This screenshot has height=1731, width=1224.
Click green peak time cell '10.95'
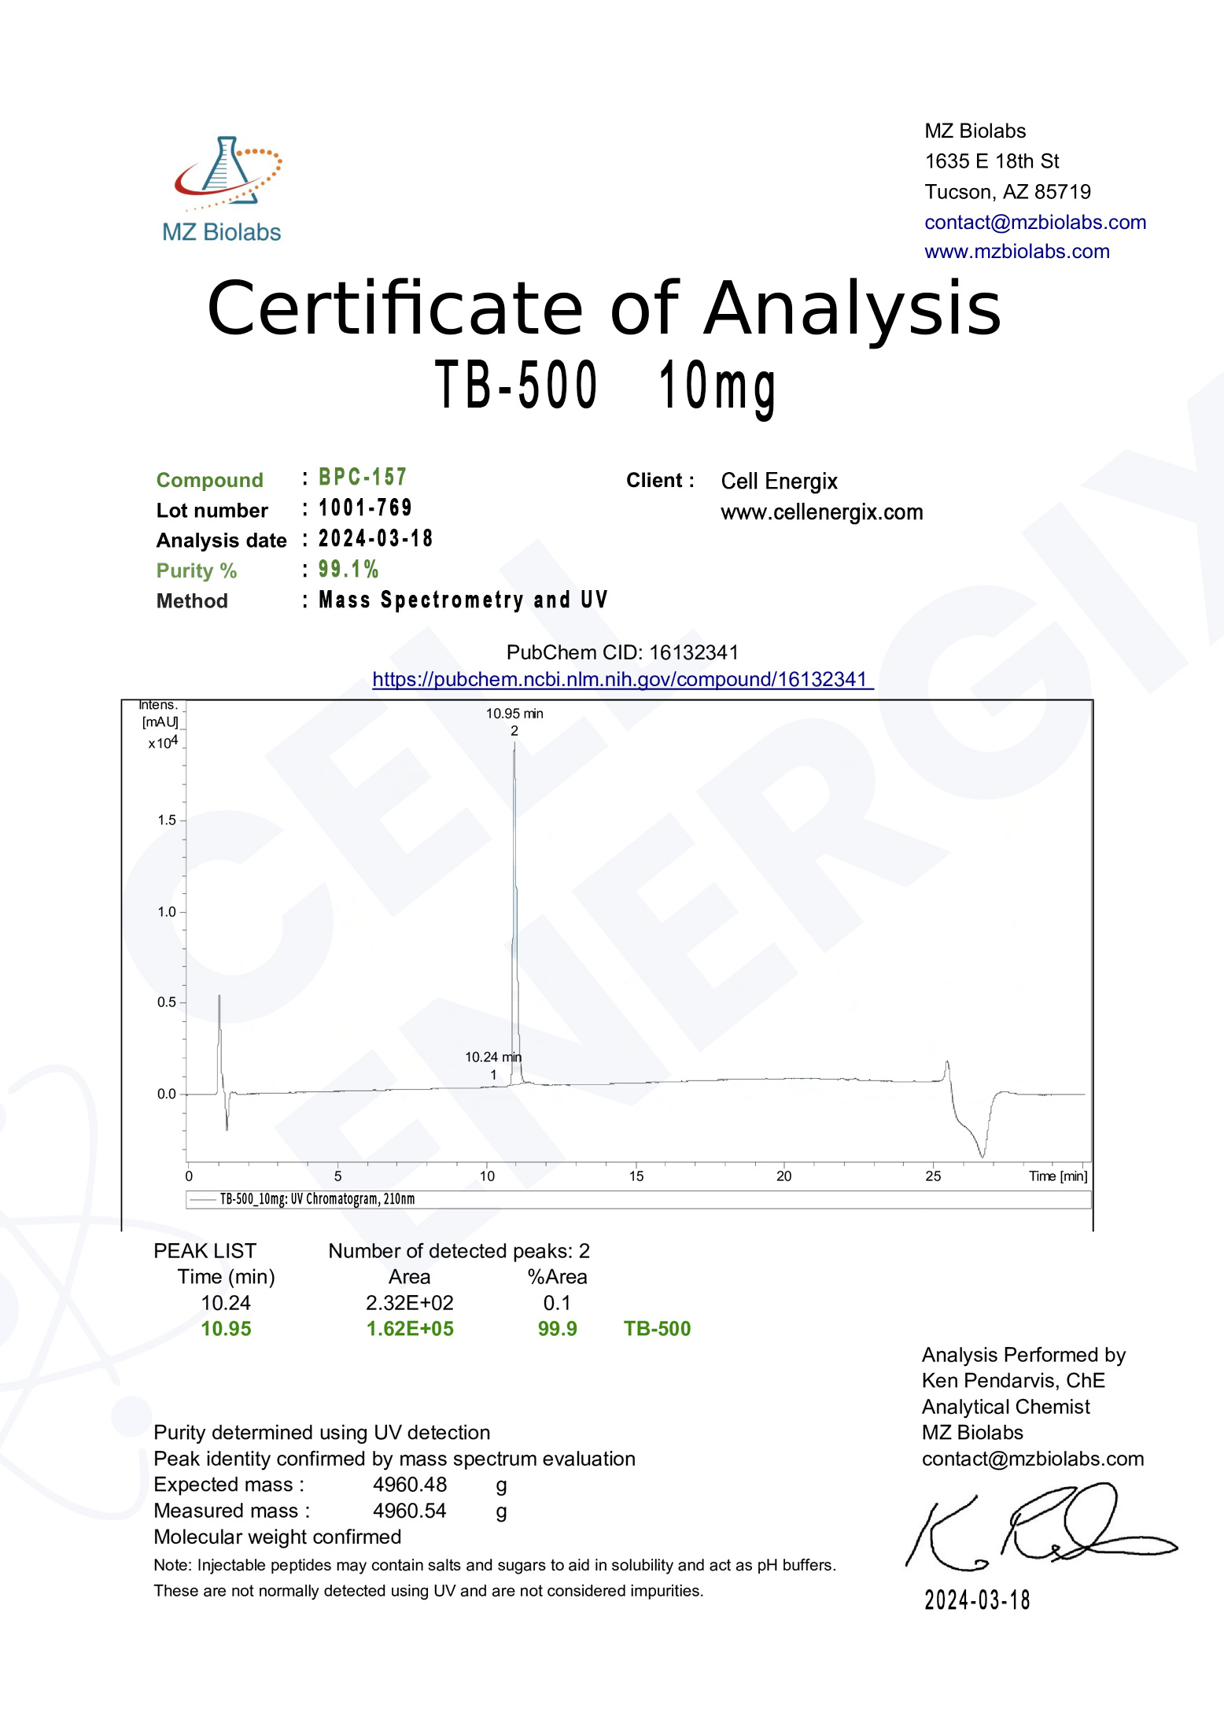point(226,1329)
